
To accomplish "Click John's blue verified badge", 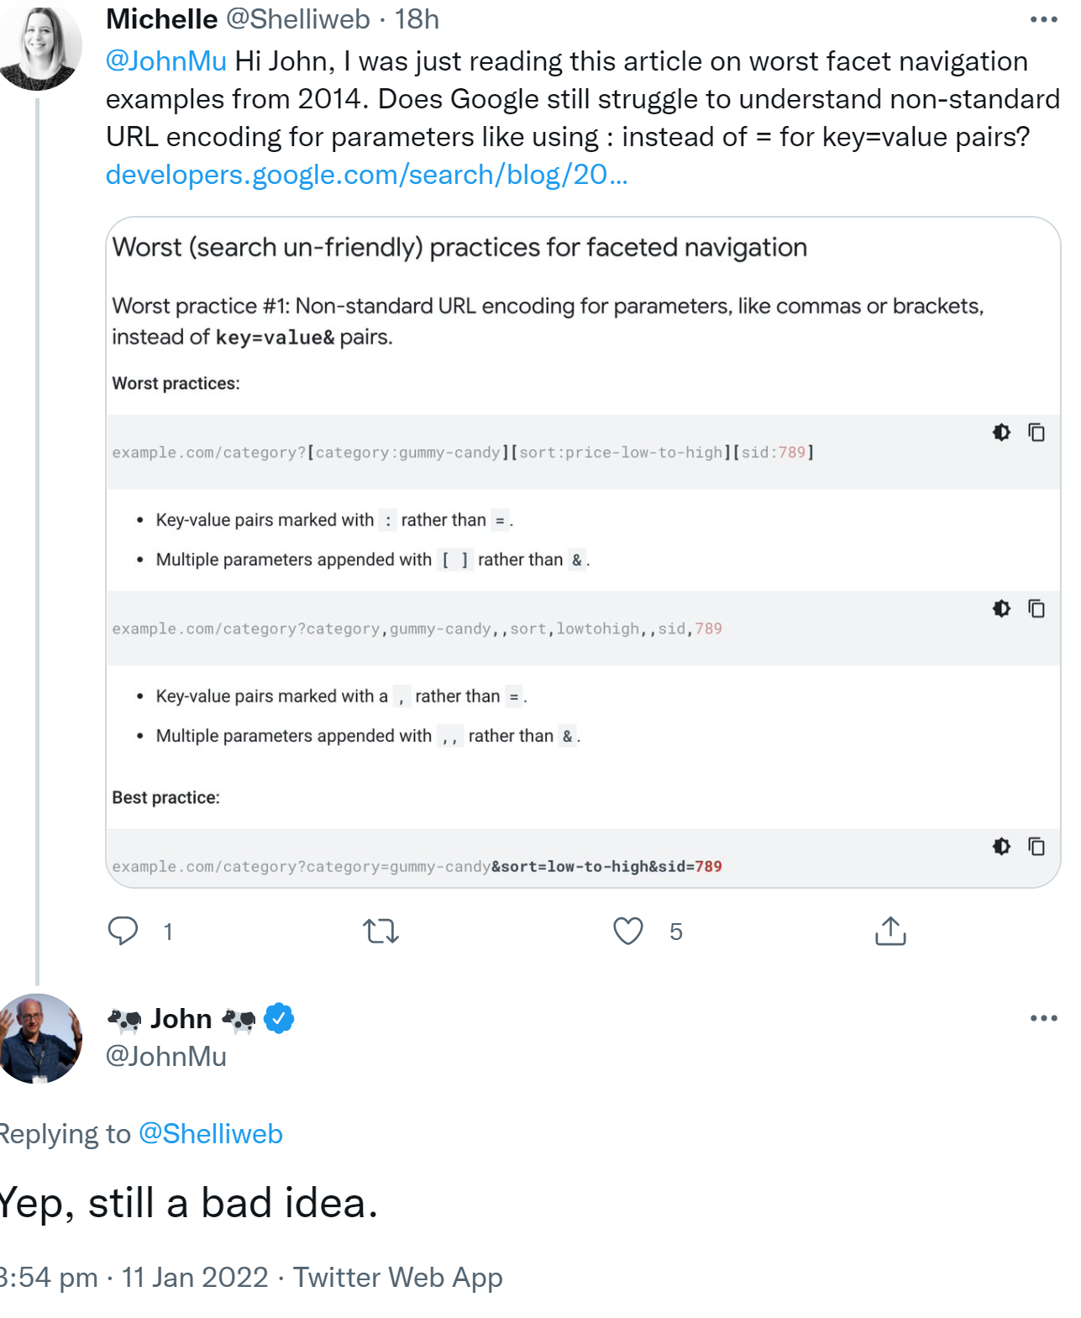I will [x=276, y=1018].
